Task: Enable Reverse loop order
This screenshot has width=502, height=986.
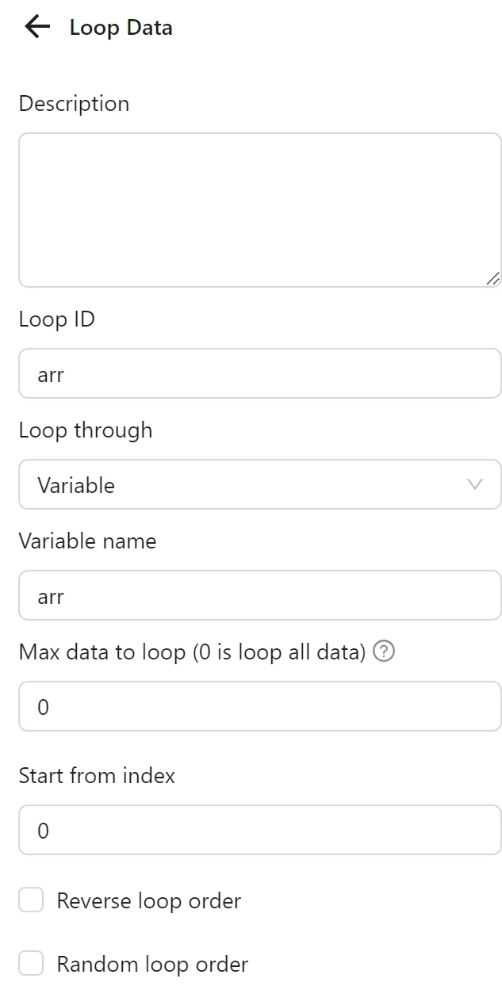Action: (30, 900)
